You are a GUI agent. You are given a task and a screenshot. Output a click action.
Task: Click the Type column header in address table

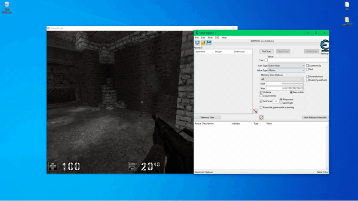[x=256, y=123]
